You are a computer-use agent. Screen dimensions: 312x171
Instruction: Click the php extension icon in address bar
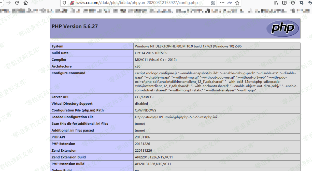tap(230, 3)
